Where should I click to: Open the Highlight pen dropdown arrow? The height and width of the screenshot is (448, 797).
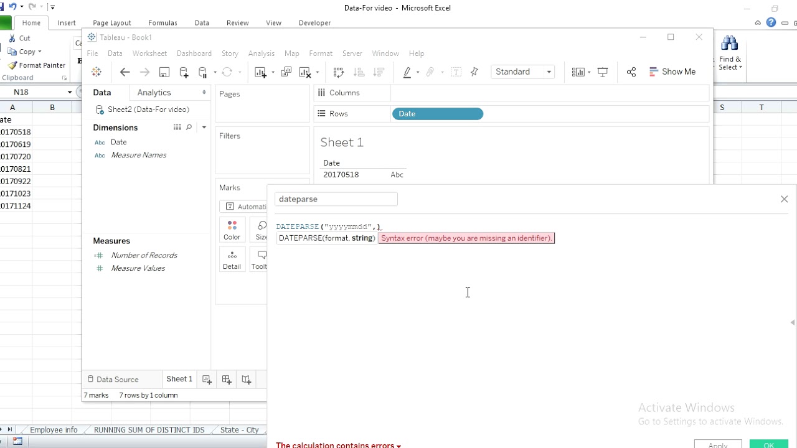[x=418, y=72]
